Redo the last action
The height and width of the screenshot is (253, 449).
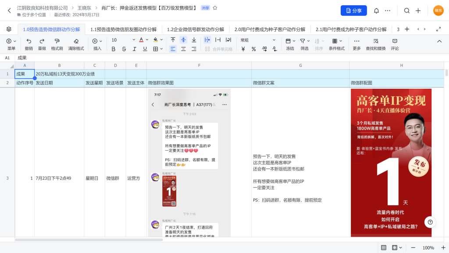click(42, 44)
